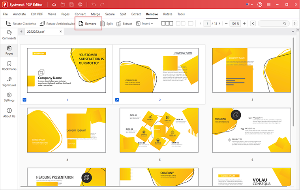Click the vertical scrollbar of thumbnails
The height and width of the screenshot is (190, 300).
click(293, 82)
